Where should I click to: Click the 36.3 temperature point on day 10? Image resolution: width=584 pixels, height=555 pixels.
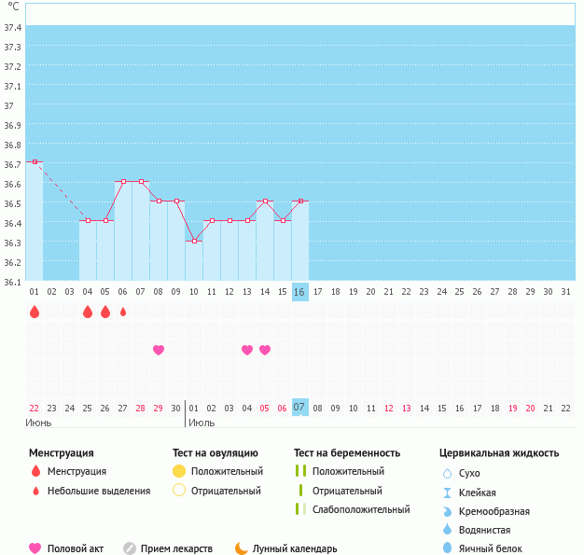(x=194, y=241)
